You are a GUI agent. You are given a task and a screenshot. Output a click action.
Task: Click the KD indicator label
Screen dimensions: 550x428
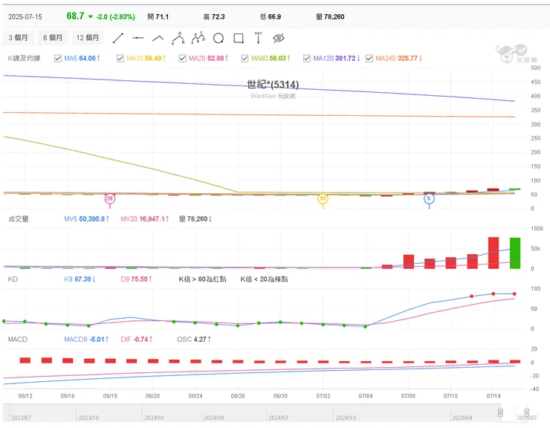(13, 279)
